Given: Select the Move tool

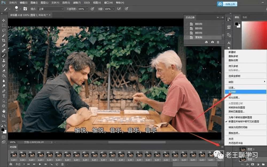Looking at the screenshot, I should click(x=3, y=20).
